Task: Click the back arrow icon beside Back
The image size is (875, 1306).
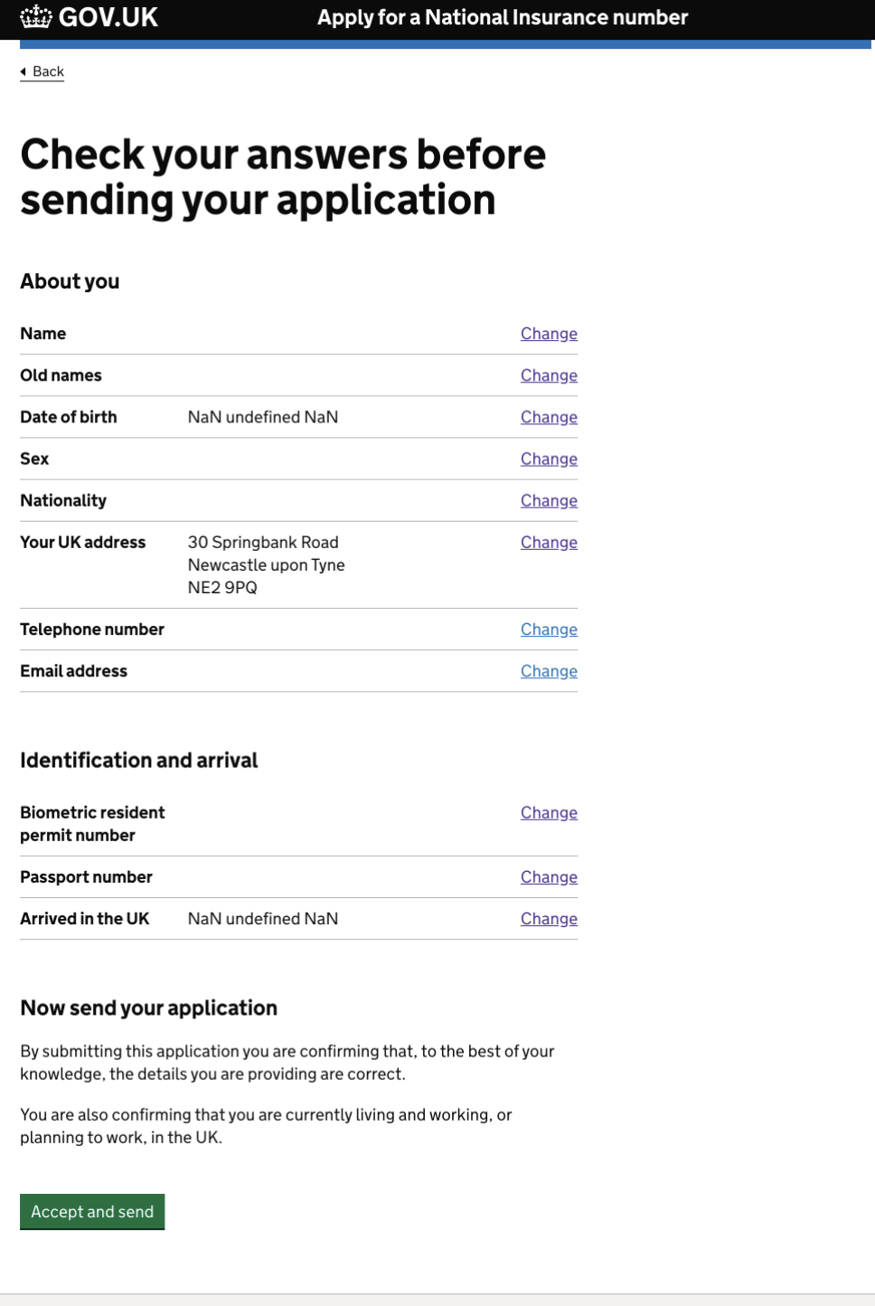Action: click(x=24, y=71)
